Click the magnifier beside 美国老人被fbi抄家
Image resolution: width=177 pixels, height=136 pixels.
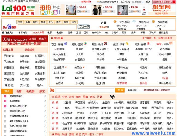pyautogui.click(x=45, y=106)
